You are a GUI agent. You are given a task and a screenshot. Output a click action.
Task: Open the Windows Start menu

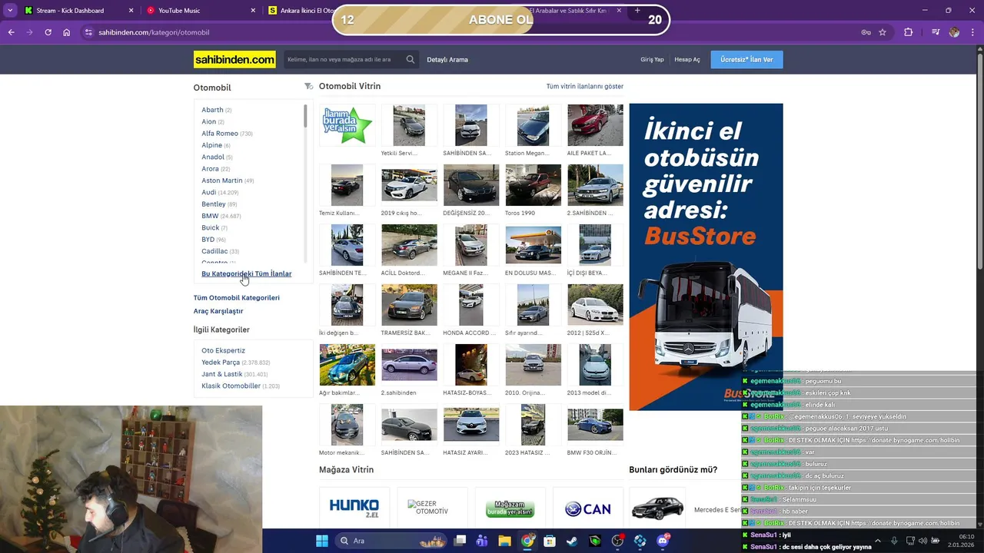coord(321,541)
